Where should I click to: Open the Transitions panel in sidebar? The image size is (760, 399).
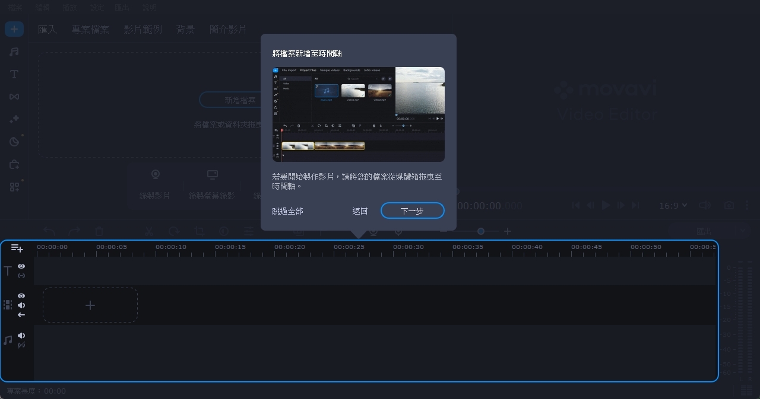coord(14,97)
